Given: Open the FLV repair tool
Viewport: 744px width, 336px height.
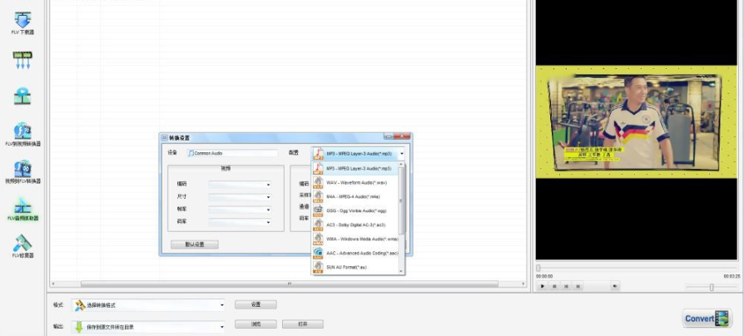Looking at the screenshot, I should tap(22, 246).
